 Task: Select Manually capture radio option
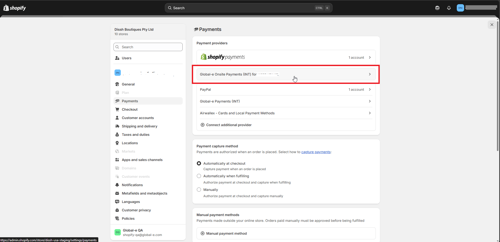pyautogui.click(x=199, y=190)
